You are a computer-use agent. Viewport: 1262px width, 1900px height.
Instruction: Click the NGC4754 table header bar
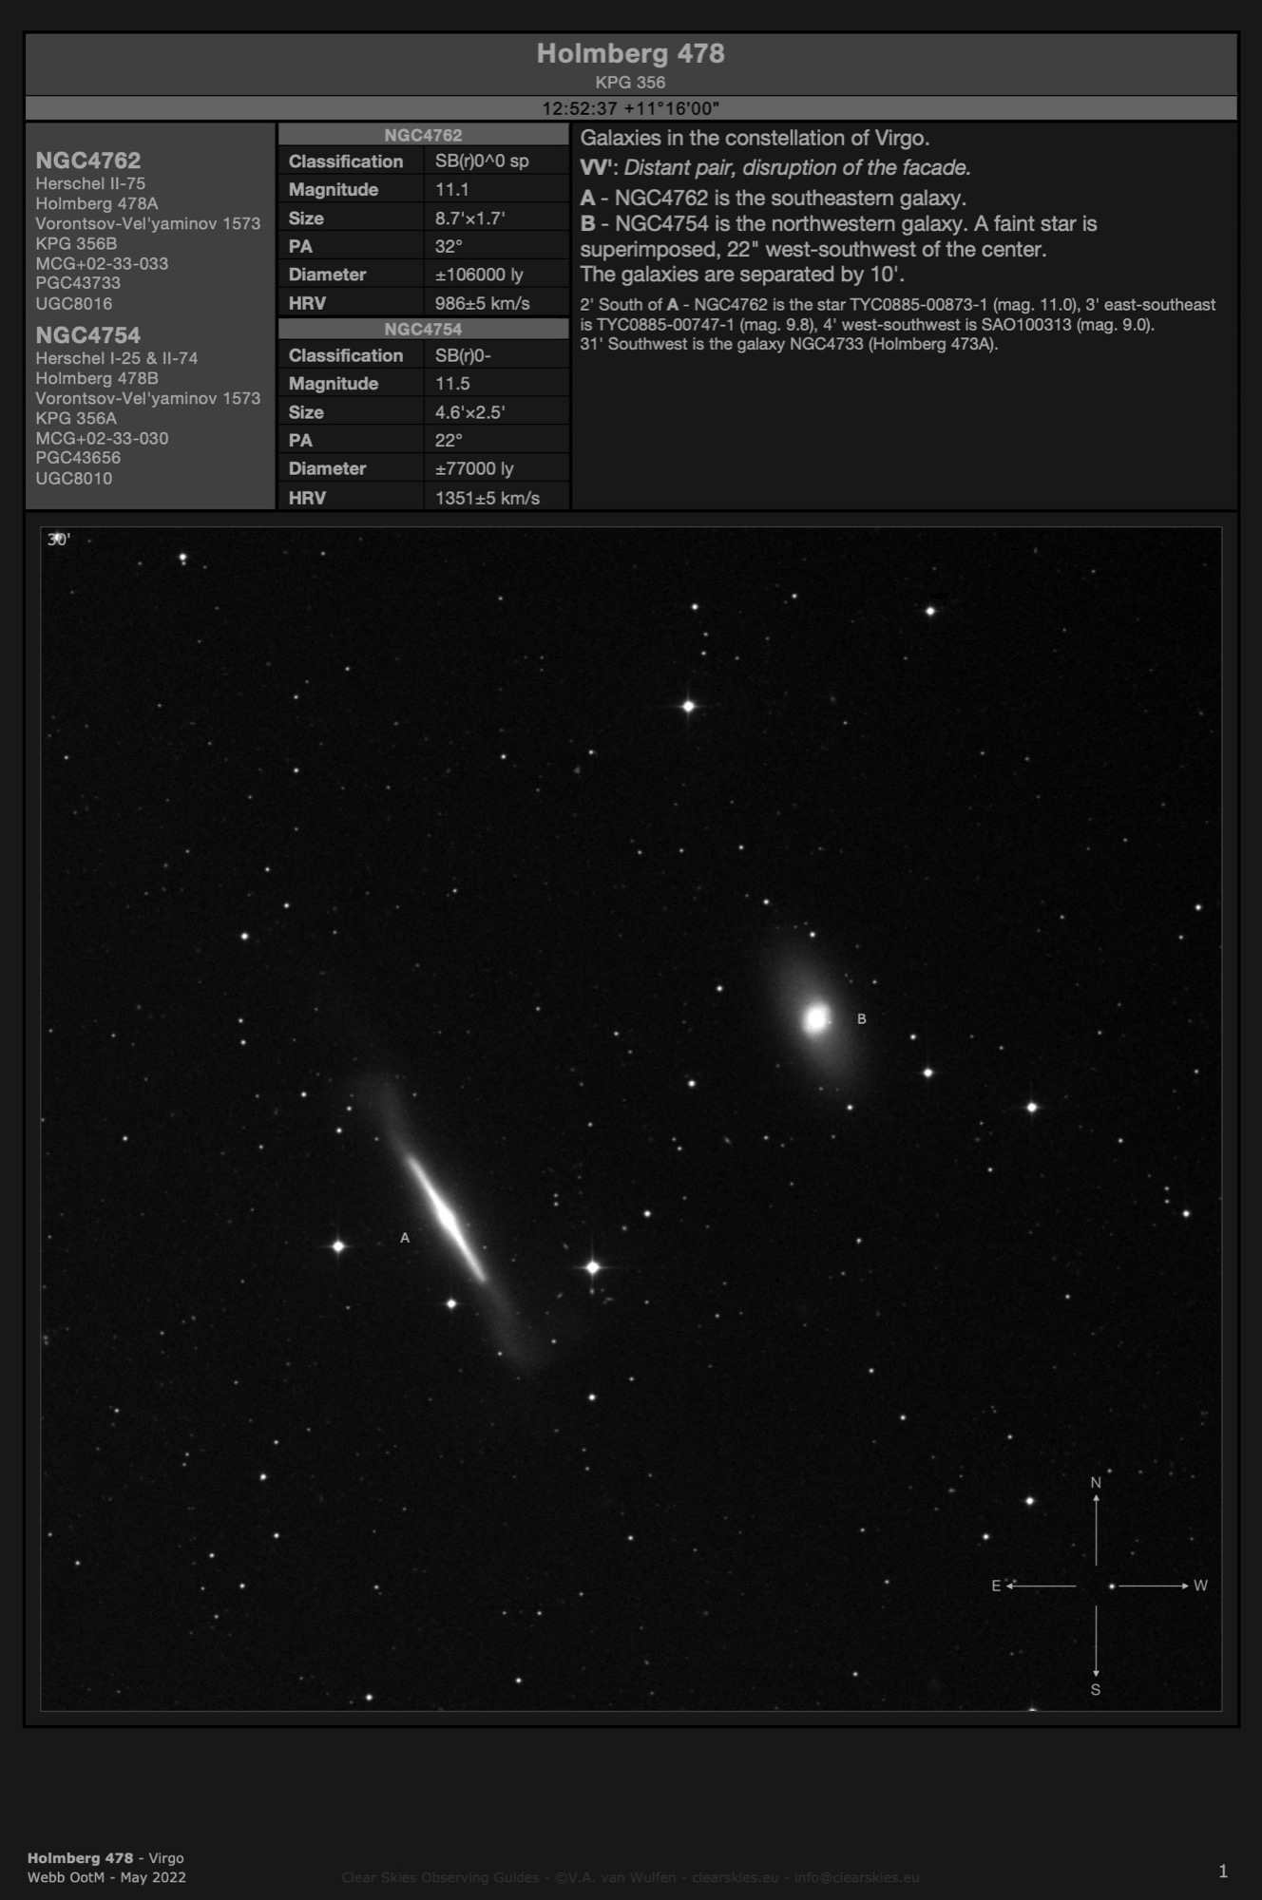[x=423, y=329]
